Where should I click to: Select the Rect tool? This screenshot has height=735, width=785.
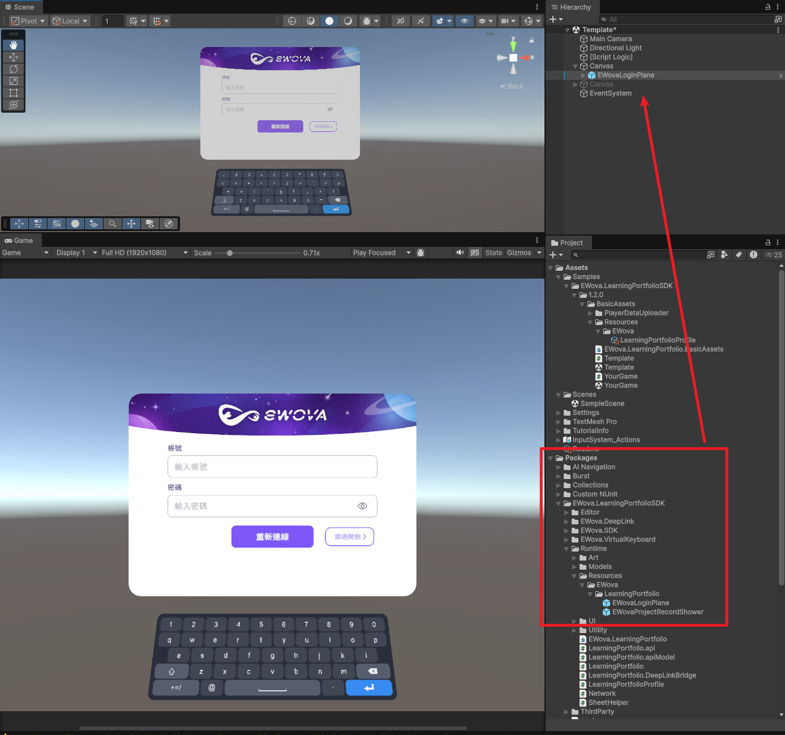(14, 92)
